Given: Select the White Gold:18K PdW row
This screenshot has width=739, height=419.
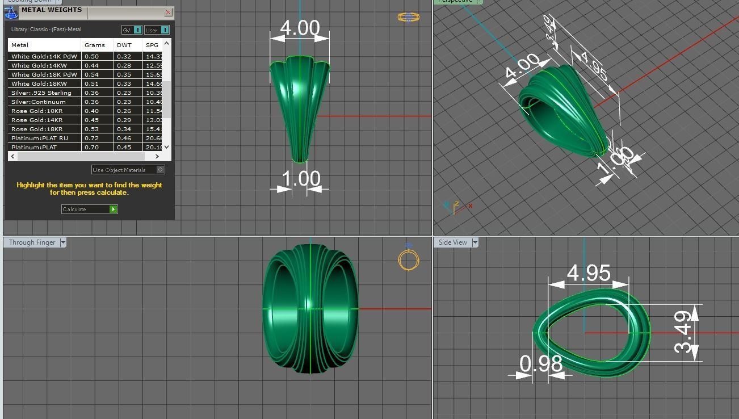Looking at the screenshot, I should (x=85, y=74).
